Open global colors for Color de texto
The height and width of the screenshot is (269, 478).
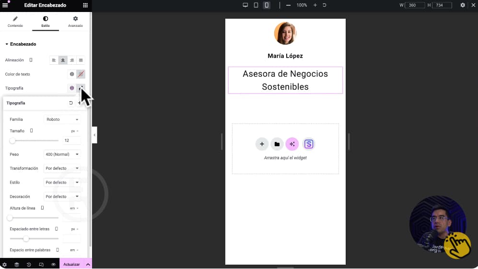[x=72, y=74]
